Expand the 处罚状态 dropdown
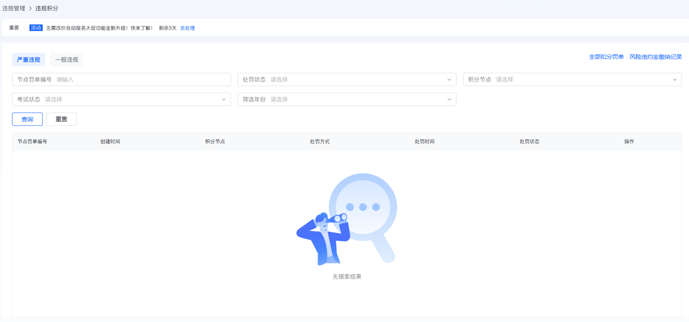Image resolution: width=689 pixels, height=322 pixels. [x=347, y=79]
